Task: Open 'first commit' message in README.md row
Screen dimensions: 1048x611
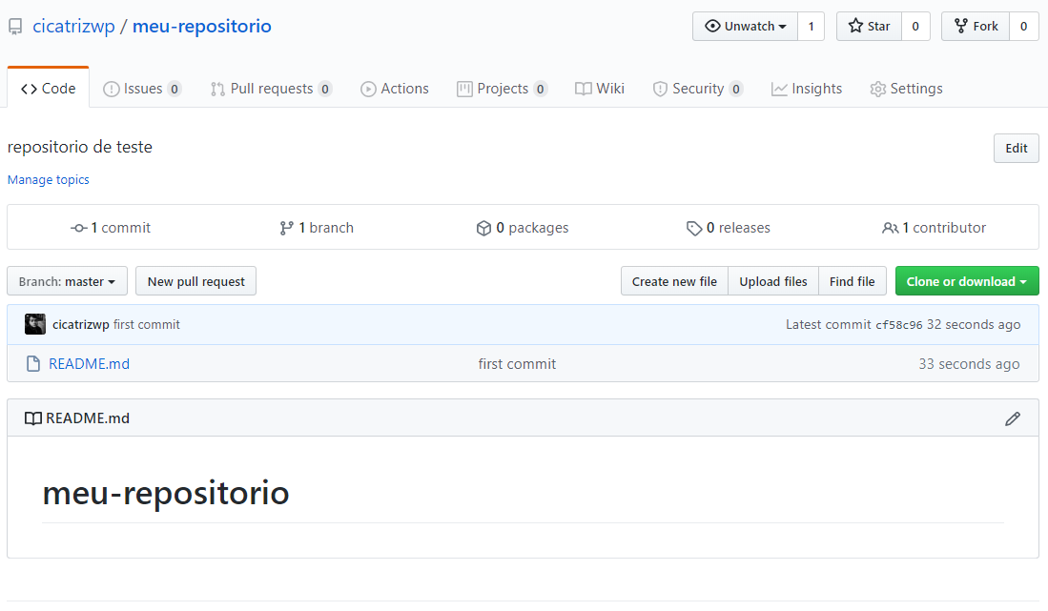Action: (517, 364)
